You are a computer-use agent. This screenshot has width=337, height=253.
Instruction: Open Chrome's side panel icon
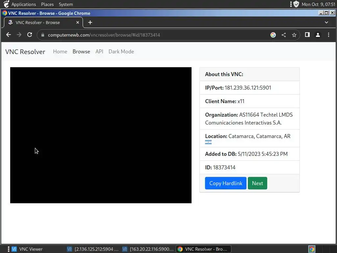point(307,35)
